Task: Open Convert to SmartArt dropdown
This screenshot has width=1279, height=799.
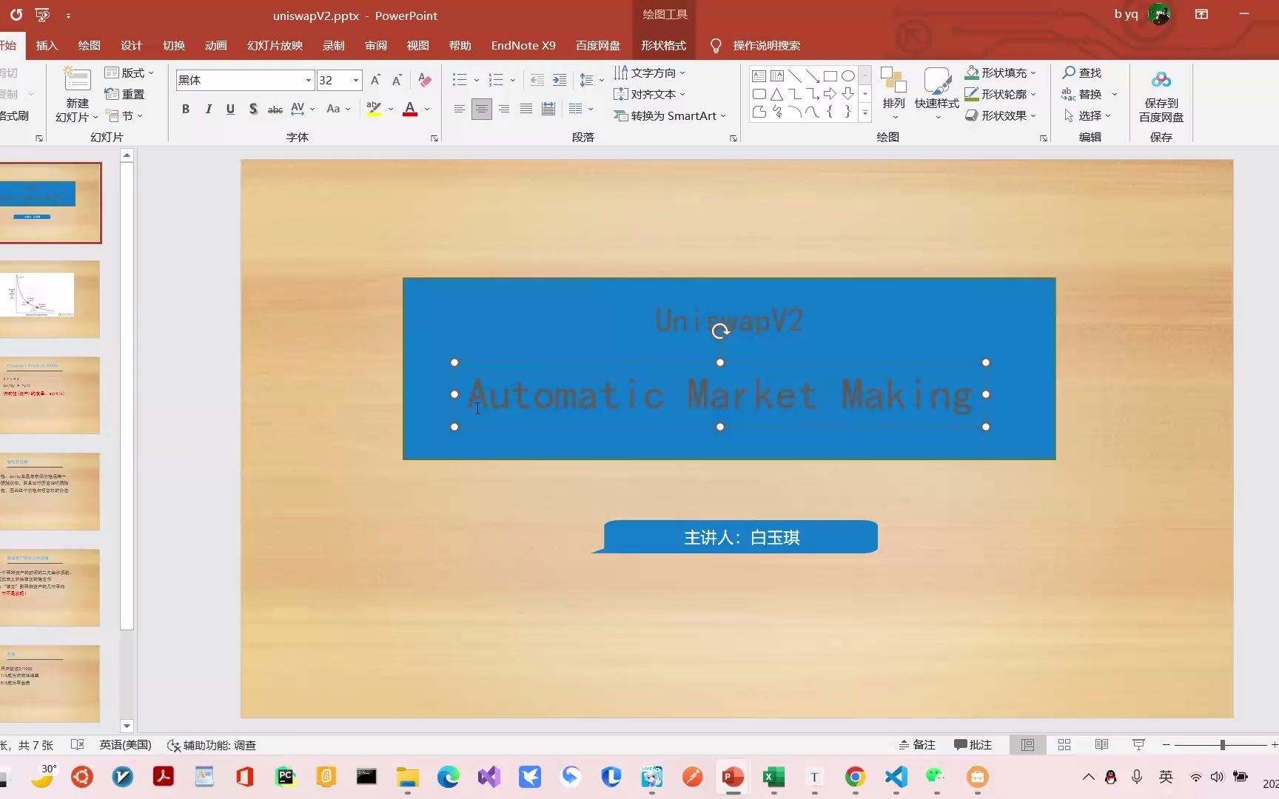Action: [670, 115]
